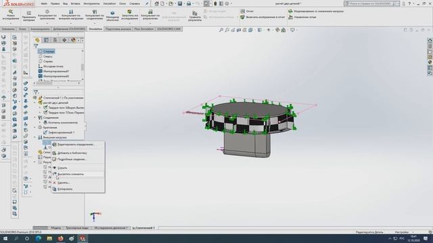Select FeatureManager tree tab icon

point(37,40)
